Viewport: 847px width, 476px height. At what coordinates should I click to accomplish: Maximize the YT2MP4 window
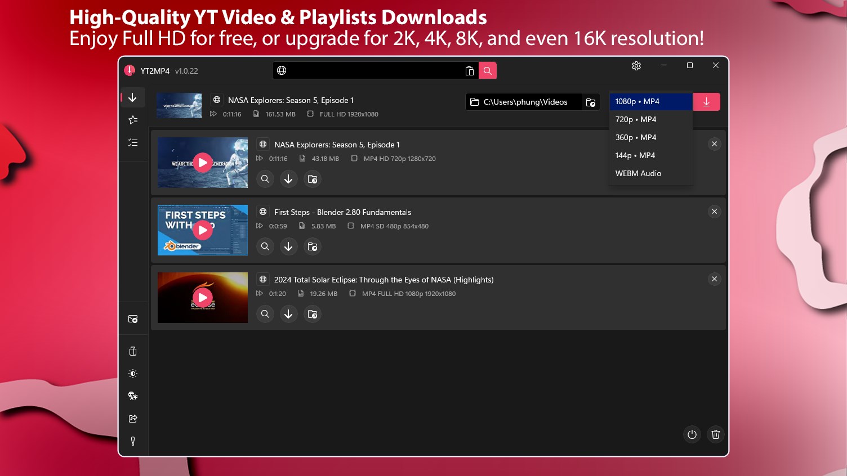click(x=690, y=65)
